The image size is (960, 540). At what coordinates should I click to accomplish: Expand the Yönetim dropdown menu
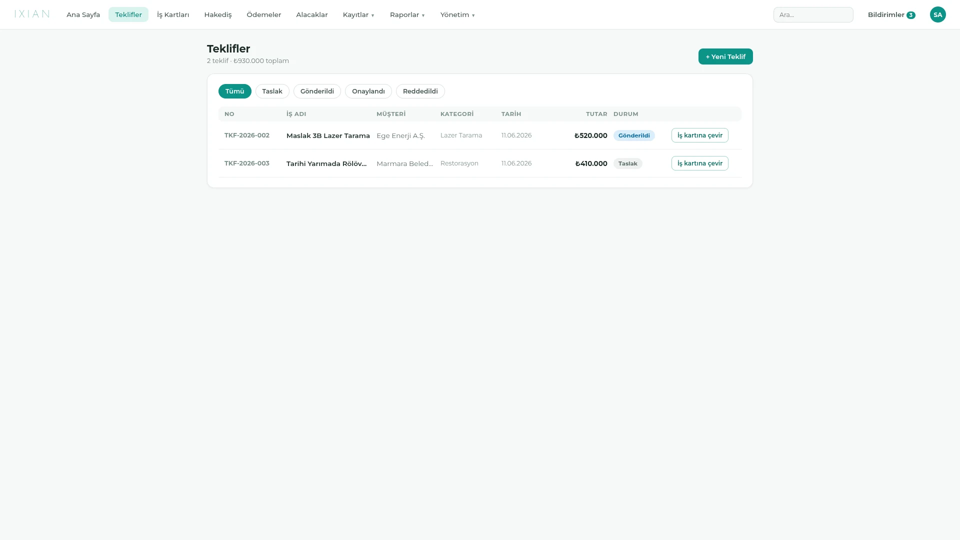(457, 14)
